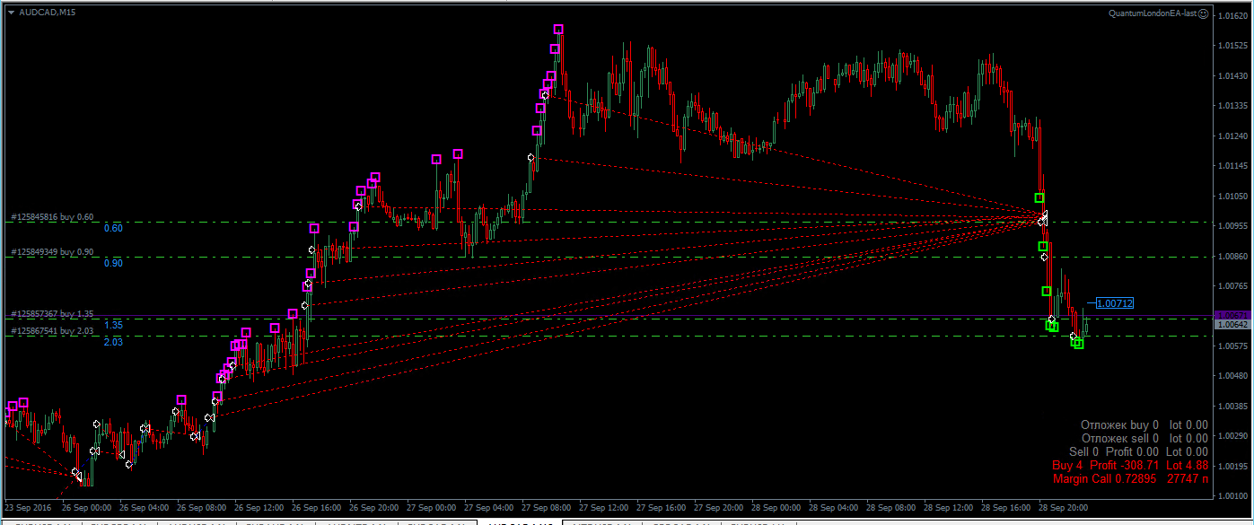Click the '23 Sep 2016' date on time axis
This screenshot has height=525, width=1254.
pyautogui.click(x=28, y=506)
